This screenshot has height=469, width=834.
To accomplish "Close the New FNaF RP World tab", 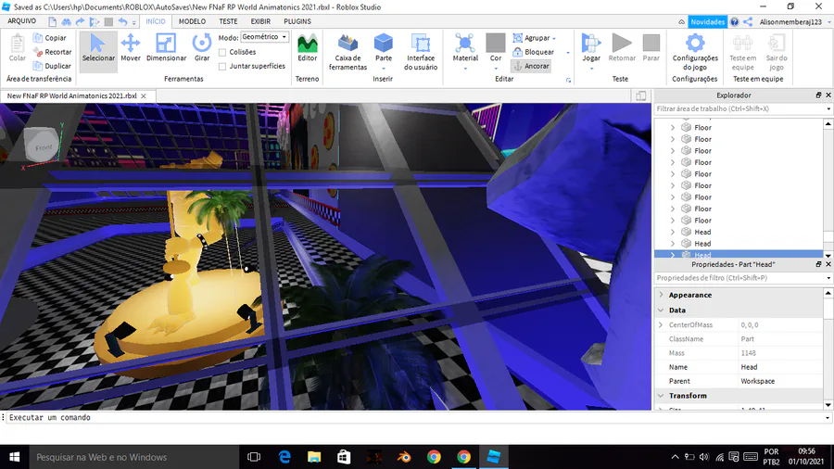I will click(x=143, y=96).
